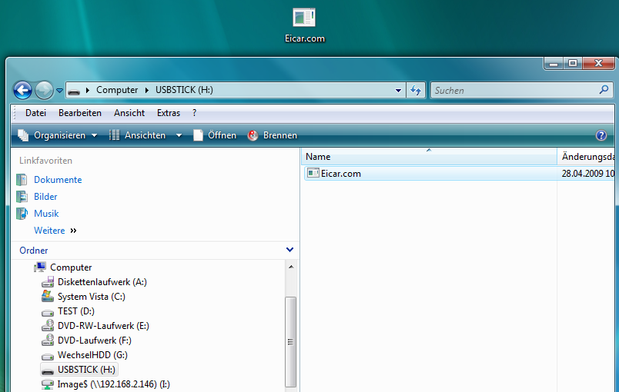
Task: Click the folder tree scrollbar up arrow
Action: [291, 267]
